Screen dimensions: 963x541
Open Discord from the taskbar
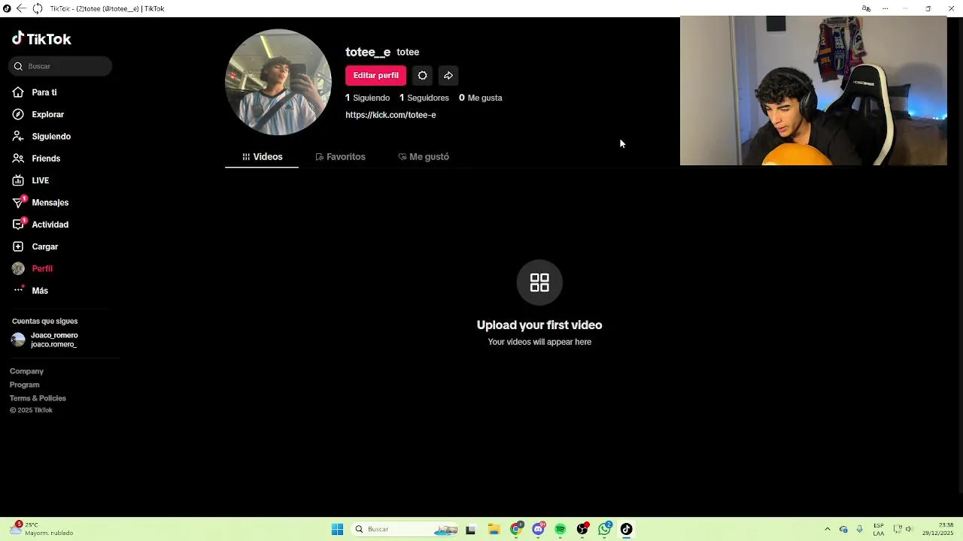coord(539,530)
